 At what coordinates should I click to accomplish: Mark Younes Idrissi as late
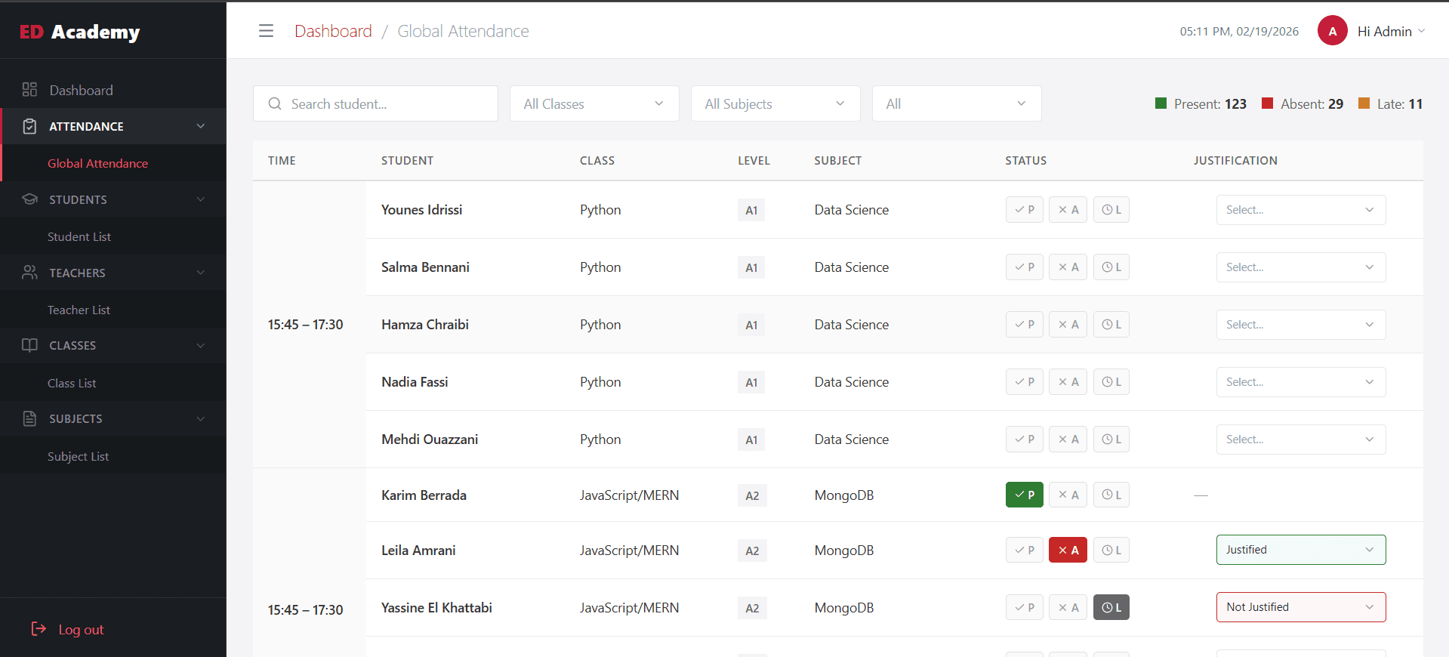(x=1111, y=210)
